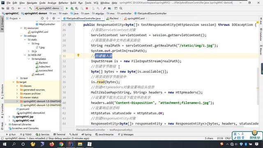Navigate back with the left arrow icon
Image resolution: width=263 pixels, height=148 pixels.
pos(19,8)
